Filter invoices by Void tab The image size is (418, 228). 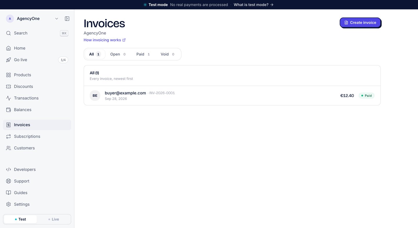coord(167,54)
